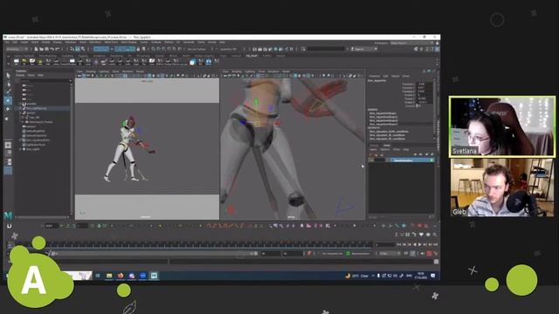Go to end of playback range
The width and height of the screenshot is (559, 314).
click(435, 244)
